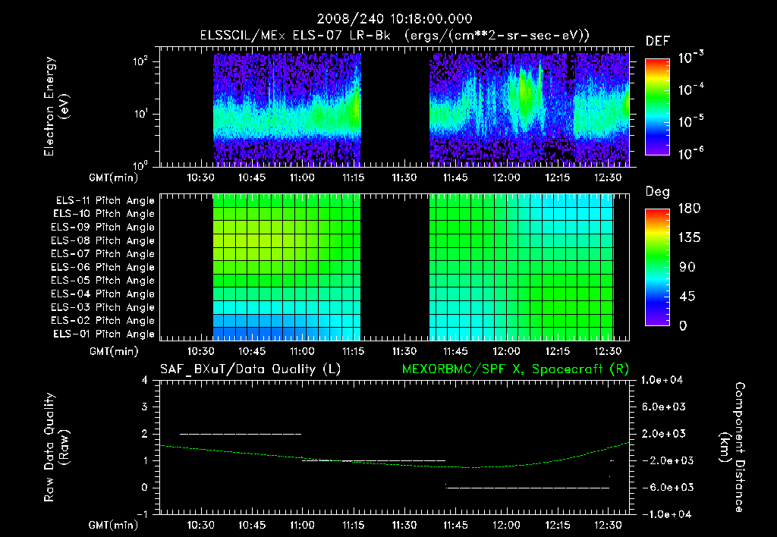Click the ELS-03 Pitch Angle row label
Viewport: 777px width, 537px height.
[x=102, y=308]
